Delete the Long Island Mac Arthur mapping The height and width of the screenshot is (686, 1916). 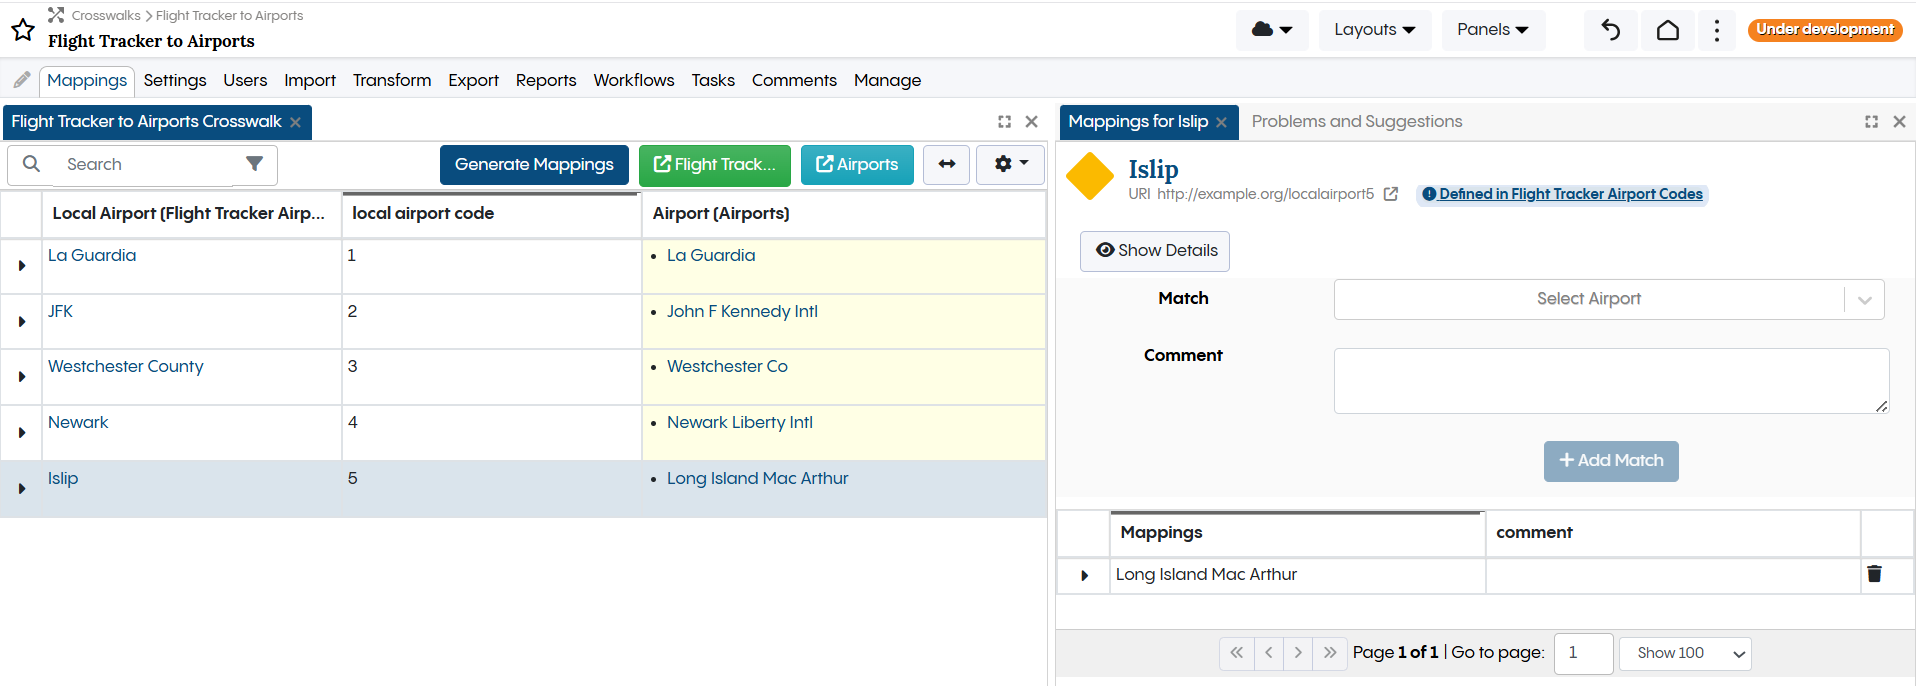[x=1874, y=574]
